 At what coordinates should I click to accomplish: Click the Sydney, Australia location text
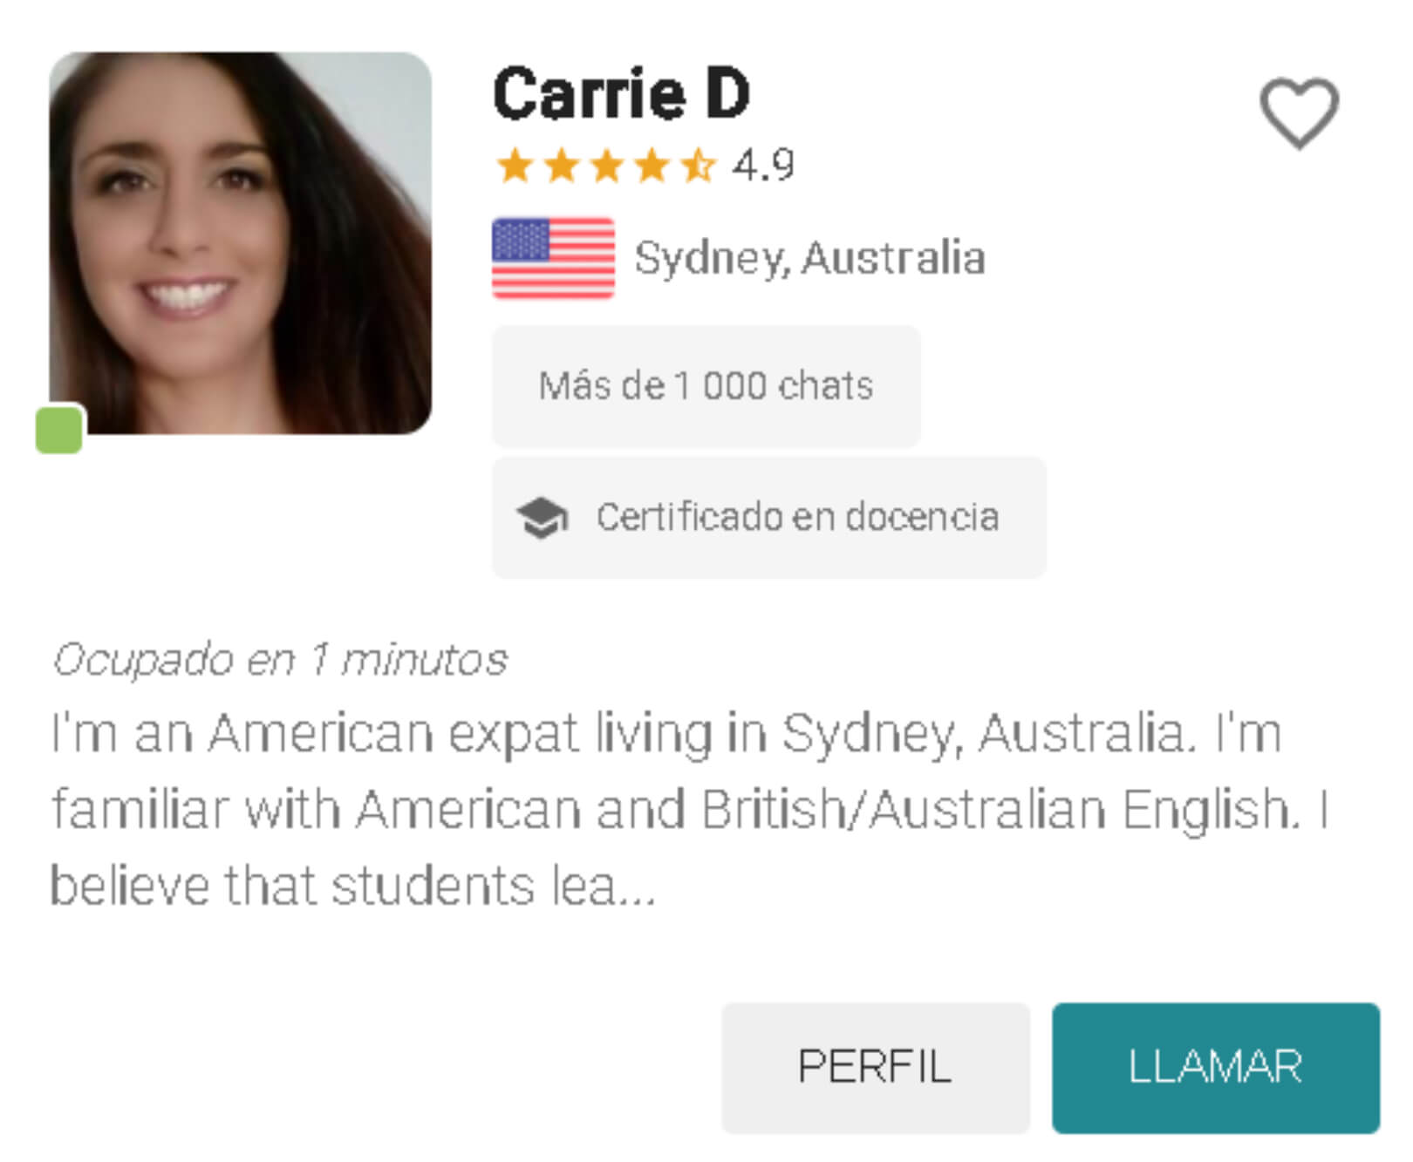tap(809, 258)
